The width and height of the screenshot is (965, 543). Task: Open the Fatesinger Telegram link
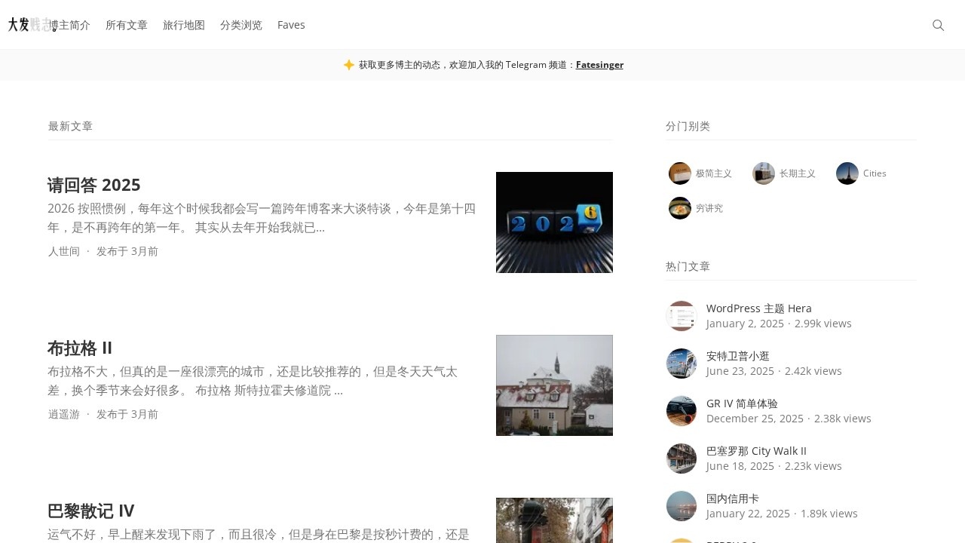pos(599,65)
